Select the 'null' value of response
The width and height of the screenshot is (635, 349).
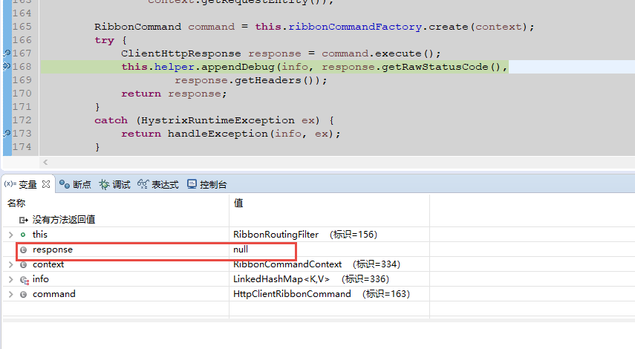(241, 249)
